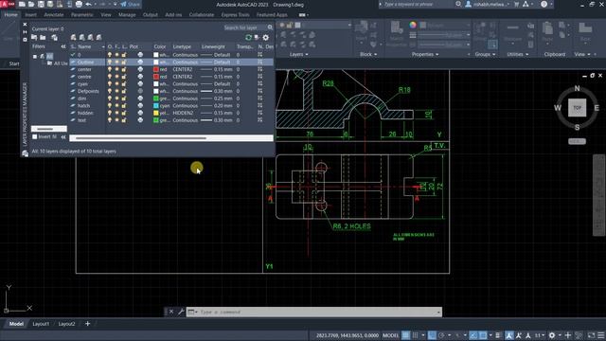Viewport: 606px width, 341px height.
Task: Collapse the All filter tree node
Action: click(x=35, y=57)
